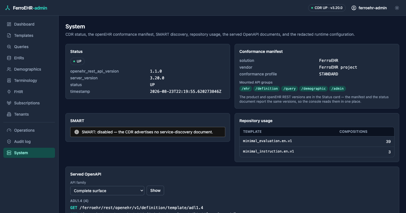Click the Demographics people icon
Viewport: 406px width, 213px height.
(x=9, y=69)
